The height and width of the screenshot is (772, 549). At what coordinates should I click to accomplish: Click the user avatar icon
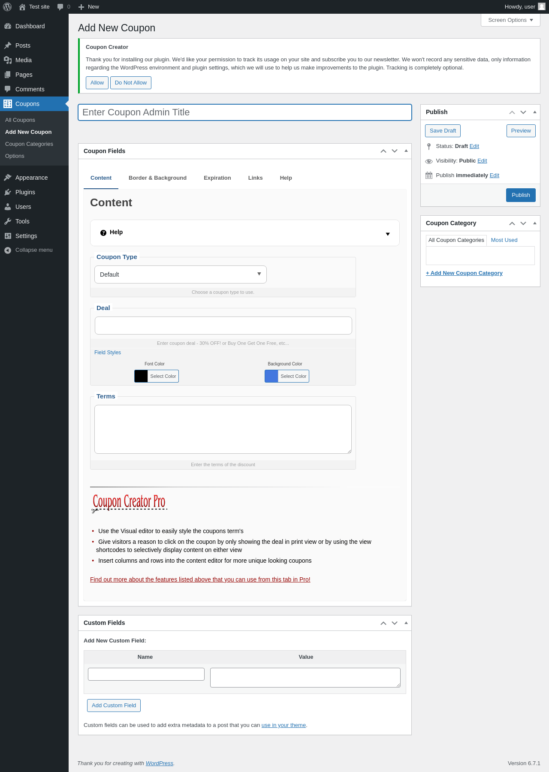click(542, 6)
